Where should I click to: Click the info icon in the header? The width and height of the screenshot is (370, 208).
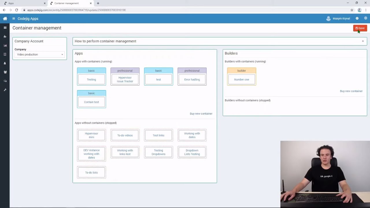(x=357, y=18)
